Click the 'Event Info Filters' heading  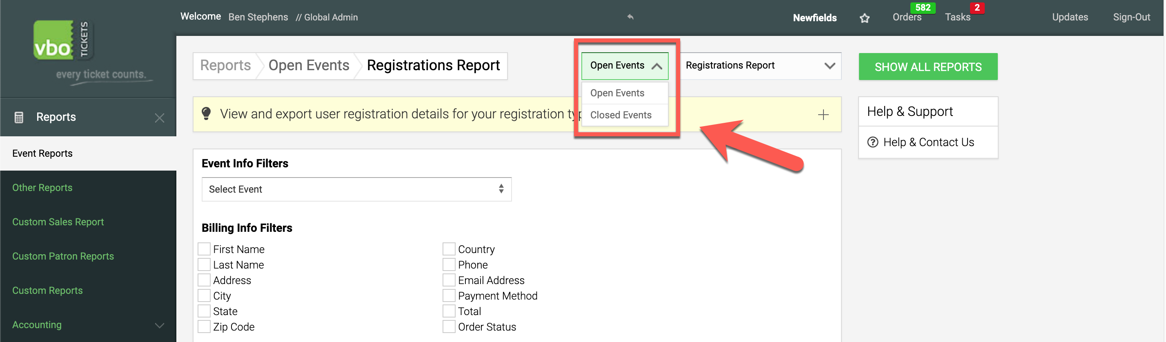point(245,163)
